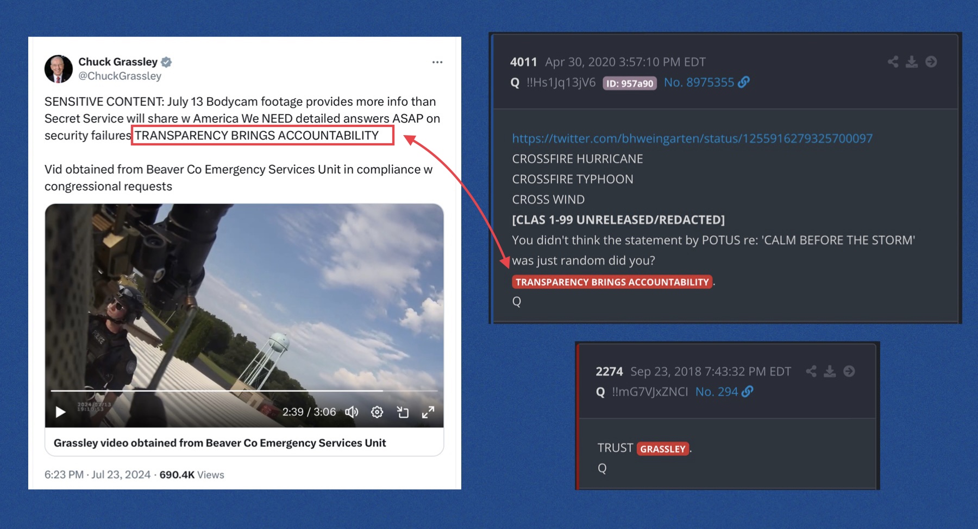Viewport: 978px width, 529px height.
Task: Click the 'CROSSFIRE HURRICANE' line
Action: coord(578,159)
